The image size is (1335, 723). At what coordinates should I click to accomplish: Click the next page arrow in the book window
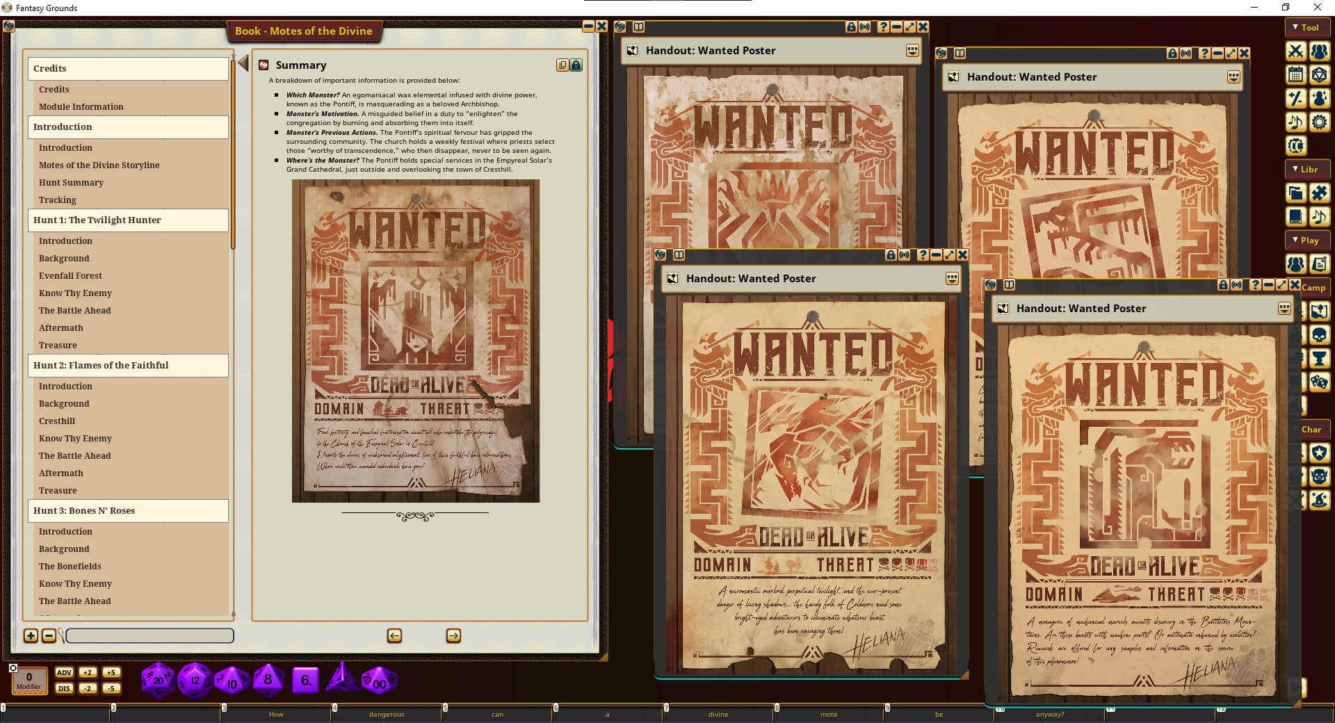pyautogui.click(x=453, y=635)
